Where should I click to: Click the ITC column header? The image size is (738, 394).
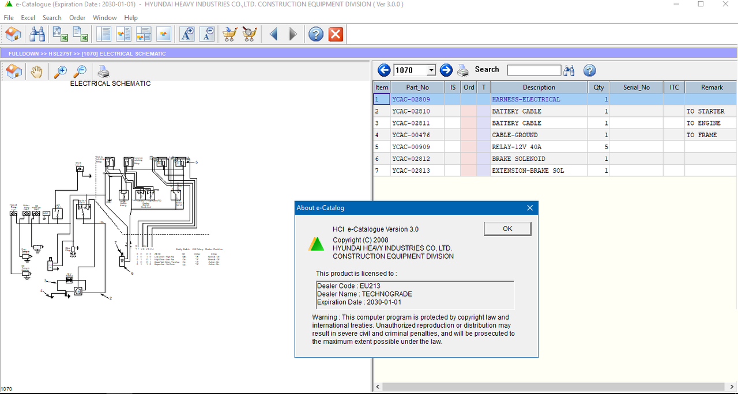[674, 88]
